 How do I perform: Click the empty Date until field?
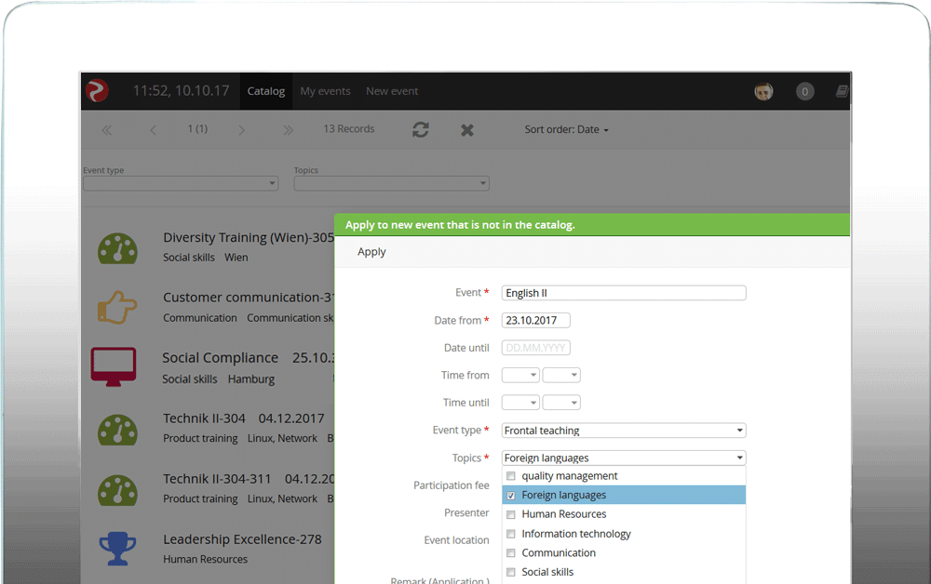click(535, 348)
